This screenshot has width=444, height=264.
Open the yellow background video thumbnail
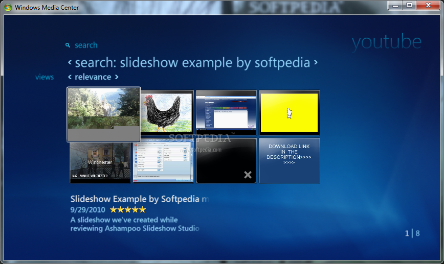pyautogui.click(x=289, y=112)
